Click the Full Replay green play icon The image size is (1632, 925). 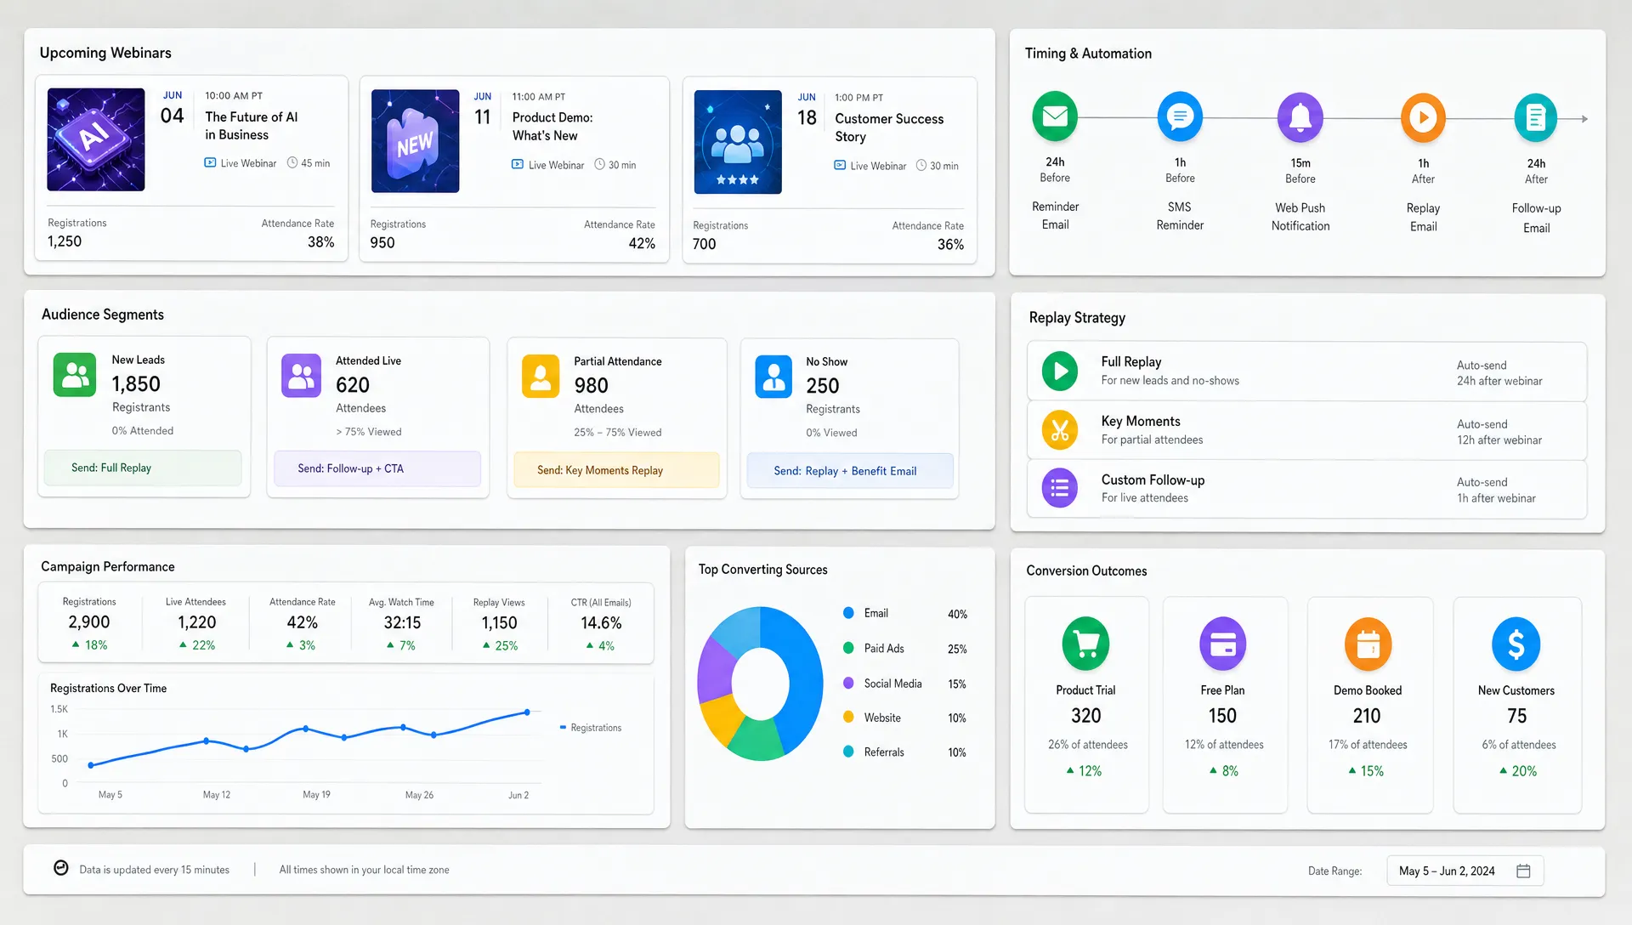coord(1060,371)
